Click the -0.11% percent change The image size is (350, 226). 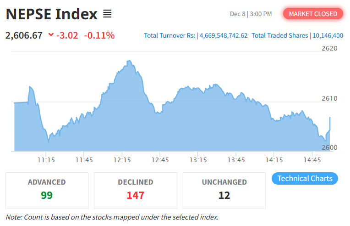(x=99, y=35)
